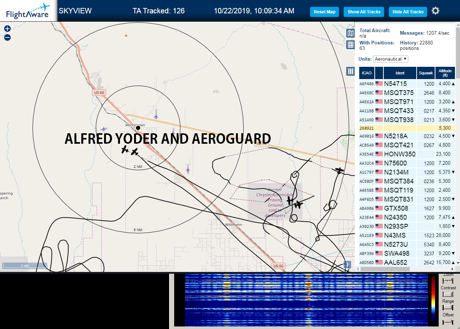Select the N2134M aircraft row
460x329 pixels.
tap(407, 172)
